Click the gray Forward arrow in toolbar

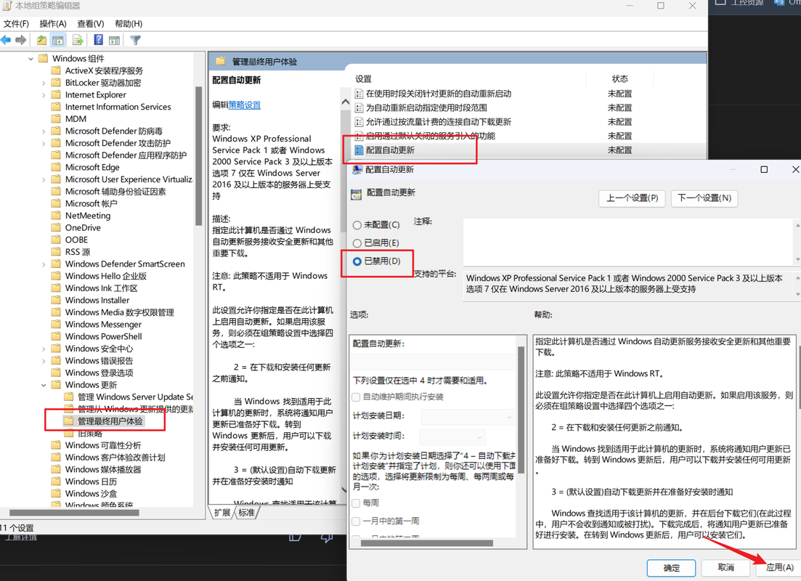21,40
